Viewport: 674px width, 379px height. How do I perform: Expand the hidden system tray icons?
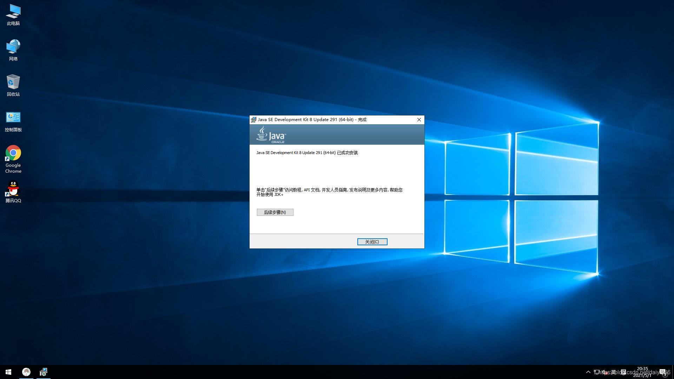point(588,372)
